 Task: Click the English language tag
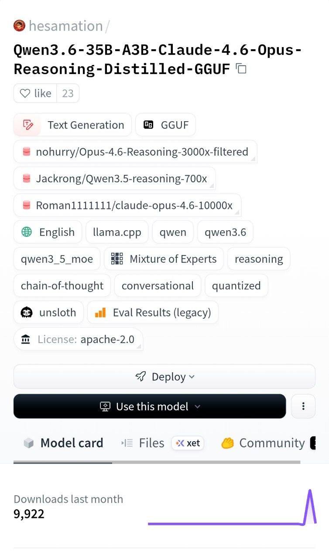coord(48,232)
